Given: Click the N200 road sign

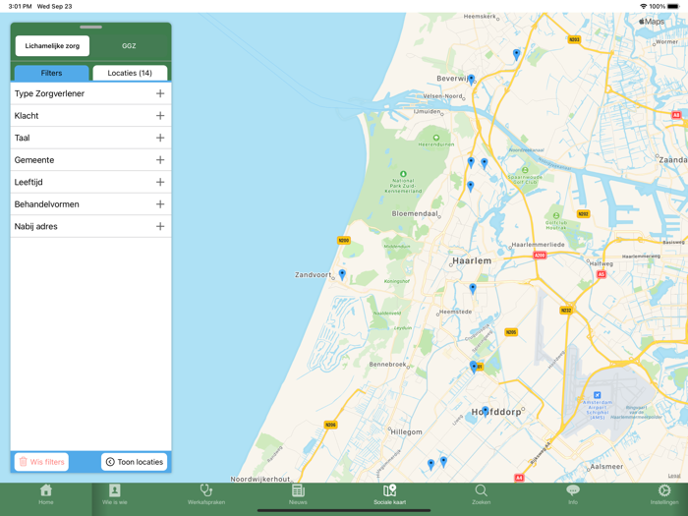Looking at the screenshot, I should [x=344, y=240].
